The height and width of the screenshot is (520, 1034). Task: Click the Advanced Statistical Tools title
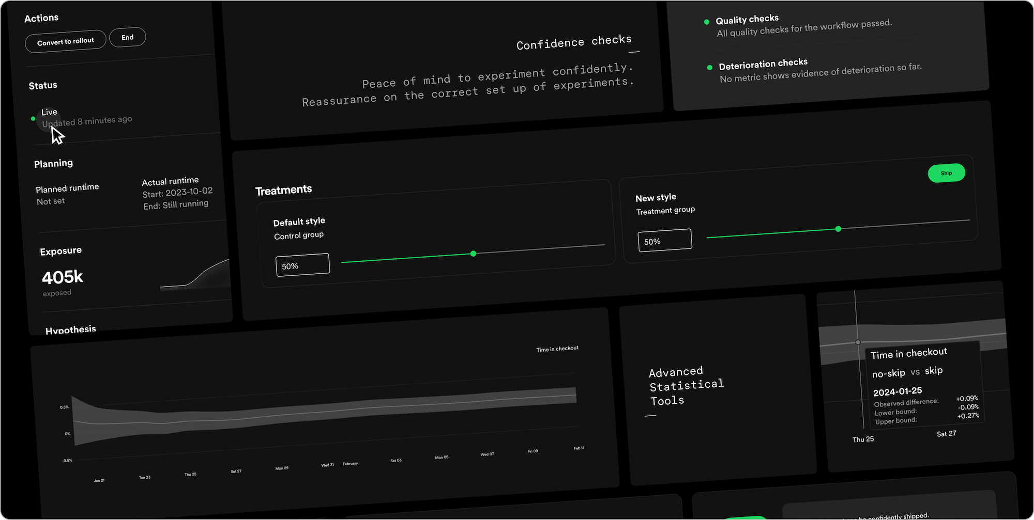(x=686, y=386)
